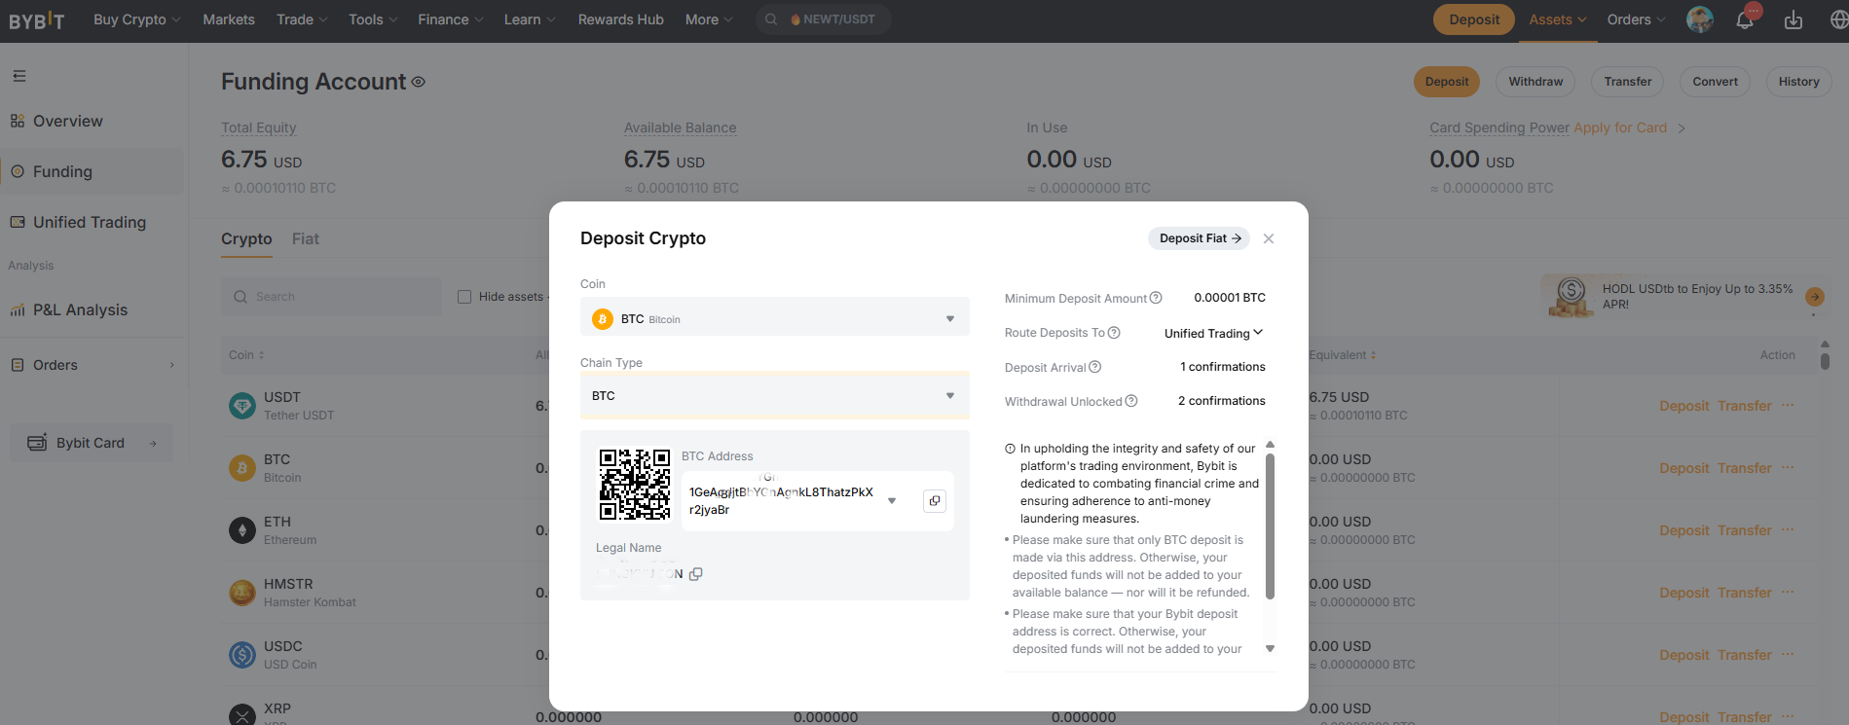Expand the BTC address selector arrow

pos(892,500)
